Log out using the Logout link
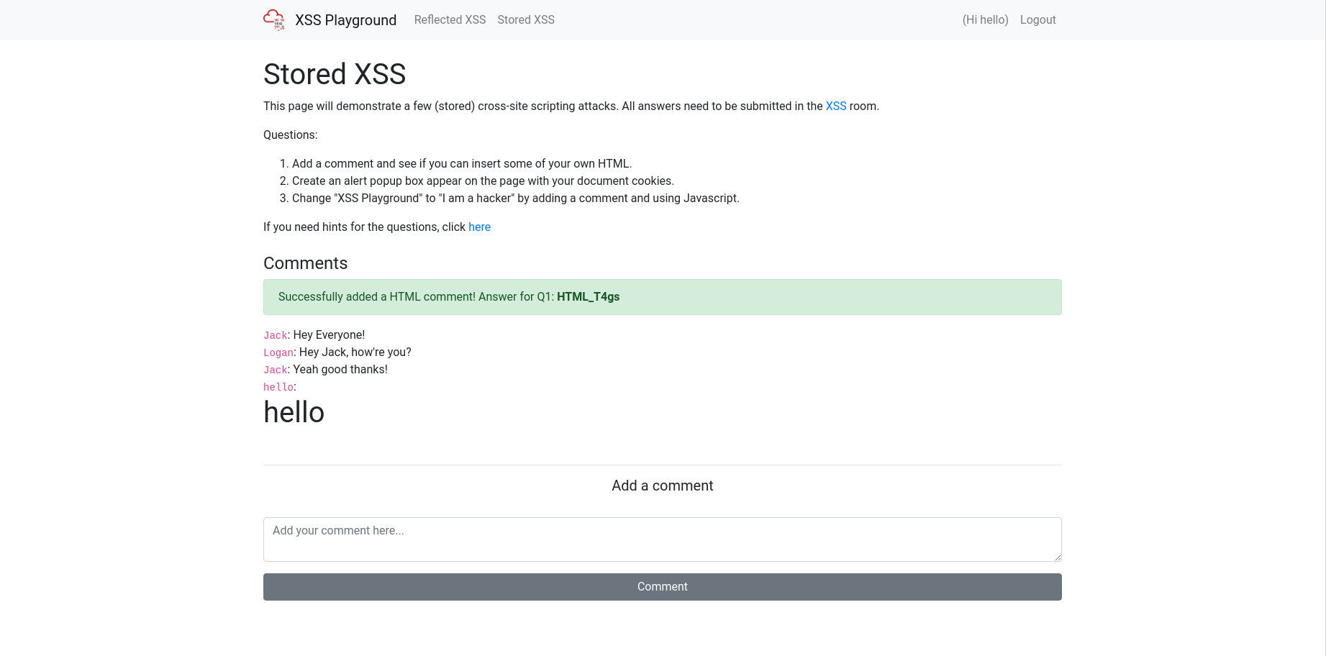The width and height of the screenshot is (1326, 656). pyautogui.click(x=1037, y=20)
